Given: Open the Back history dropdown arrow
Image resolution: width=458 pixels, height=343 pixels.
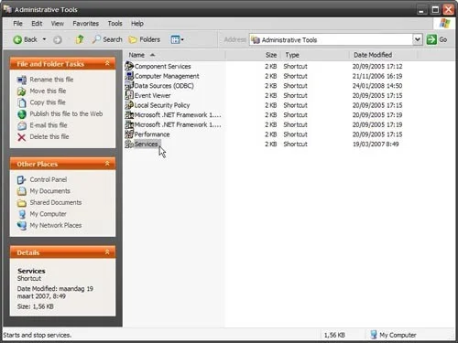Looking at the screenshot, I should pyautogui.click(x=44, y=39).
